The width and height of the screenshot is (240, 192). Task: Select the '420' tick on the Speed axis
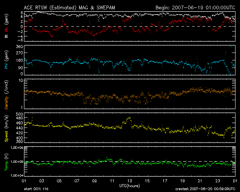19,133
